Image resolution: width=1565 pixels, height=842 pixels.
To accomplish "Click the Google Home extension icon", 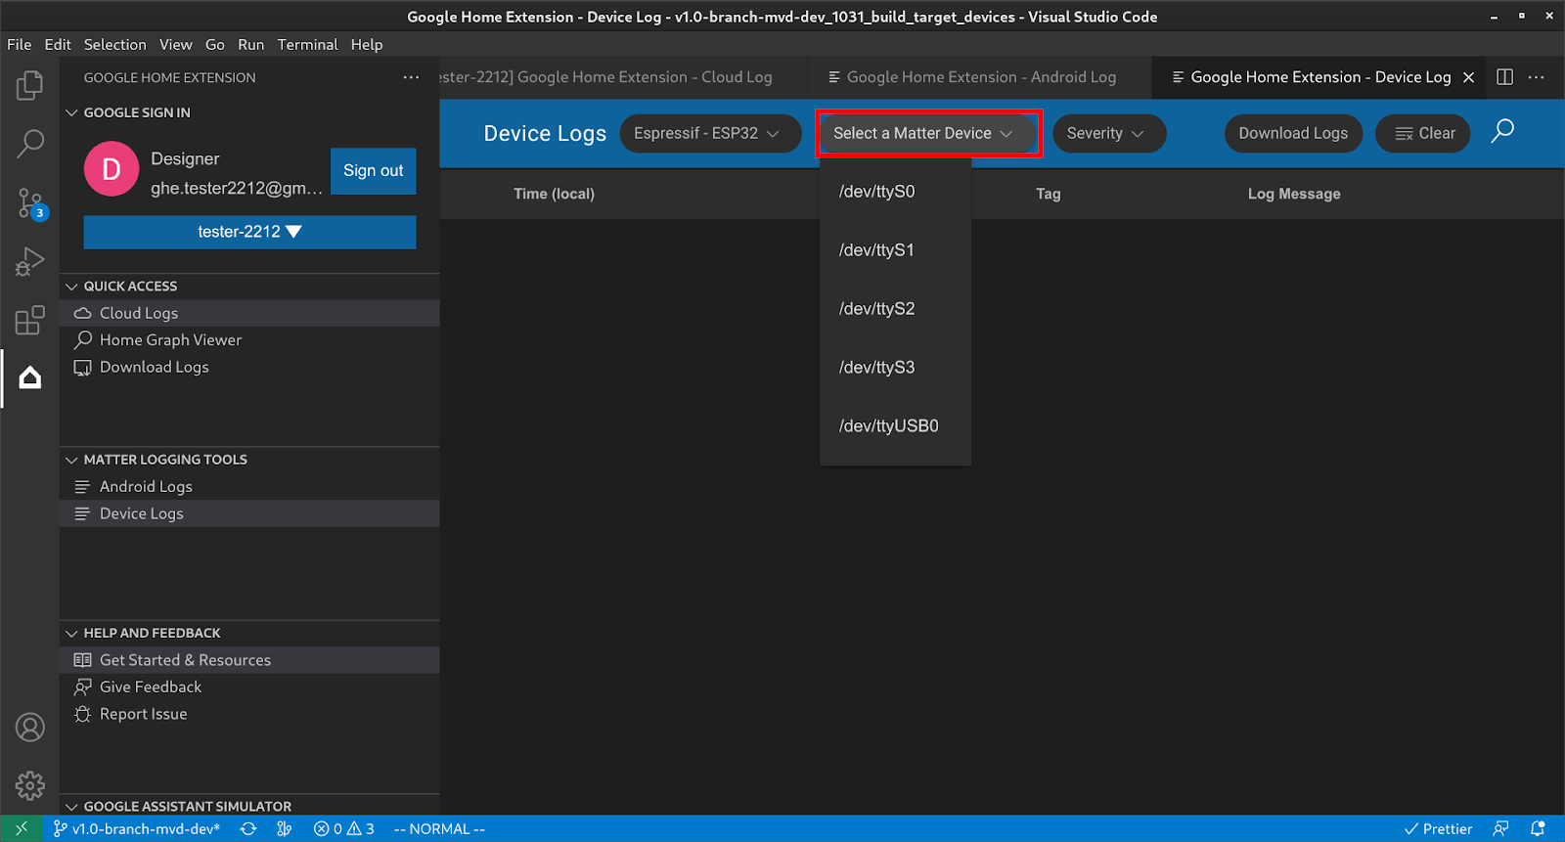I will (29, 377).
